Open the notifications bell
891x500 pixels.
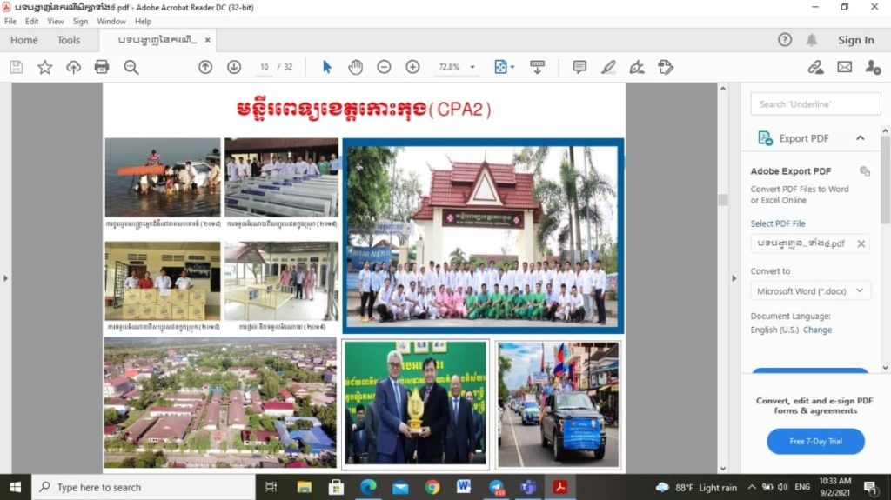812,40
